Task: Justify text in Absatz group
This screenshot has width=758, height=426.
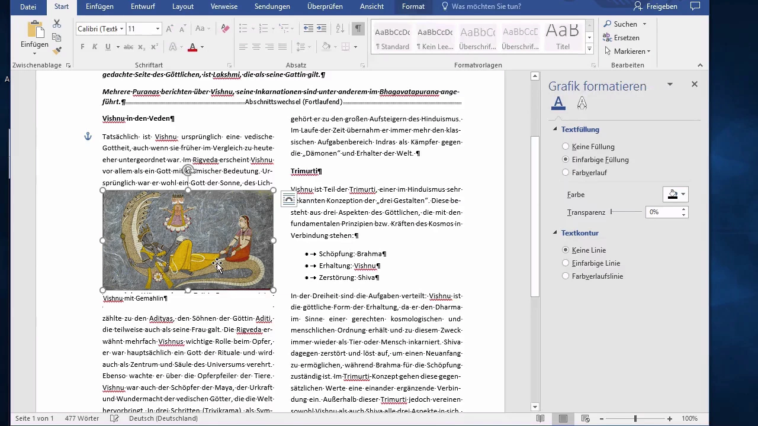Action: pyautogui.click(x=282, y=47)
